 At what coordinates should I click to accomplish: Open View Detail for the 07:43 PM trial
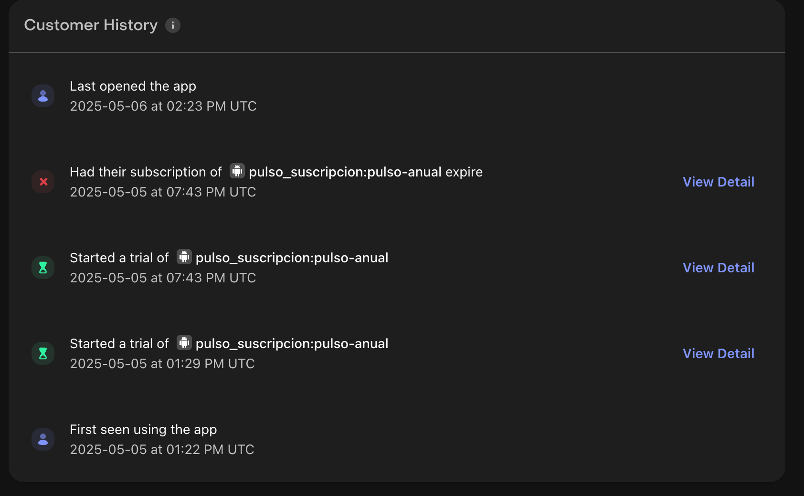tap(719, 268)
